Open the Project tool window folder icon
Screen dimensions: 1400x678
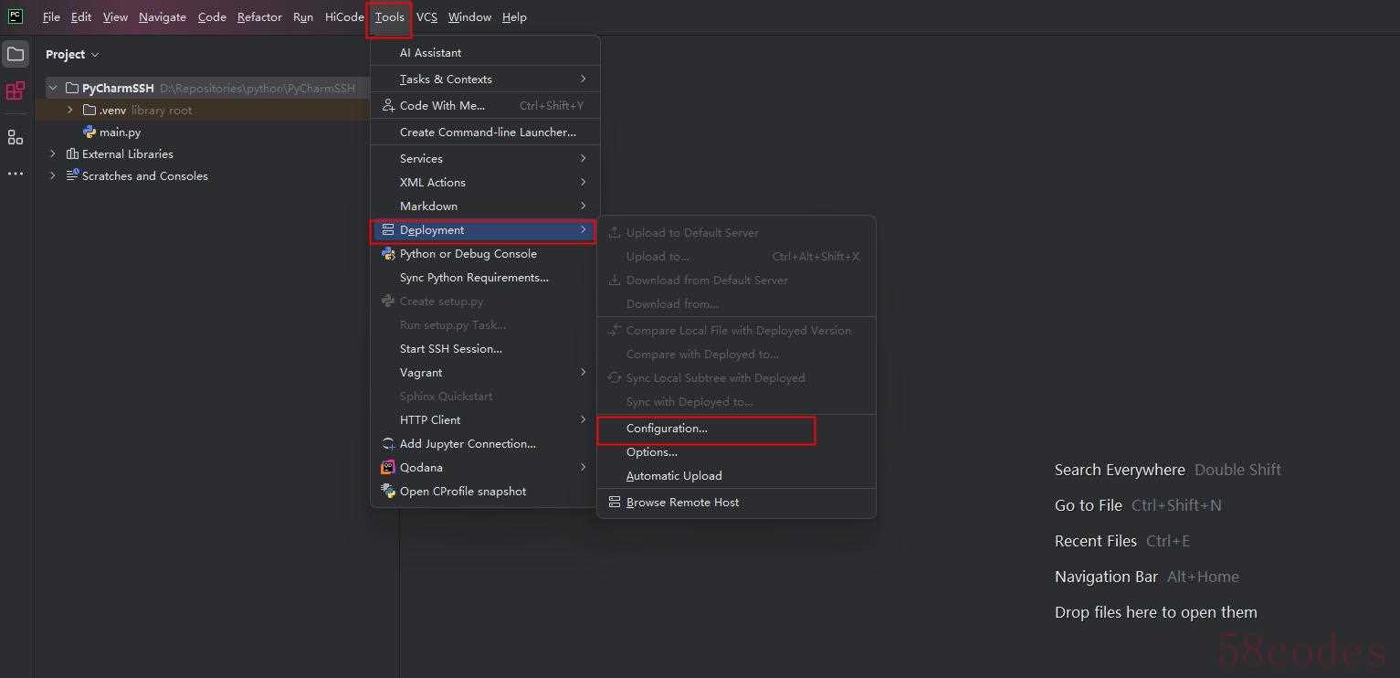[x=16, y=54]
